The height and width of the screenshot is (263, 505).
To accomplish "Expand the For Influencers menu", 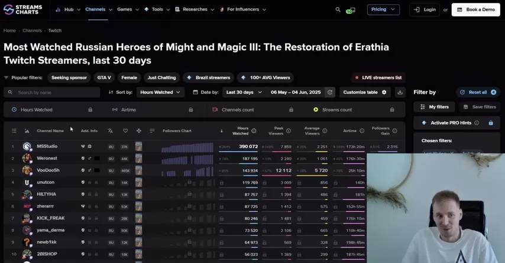I will pyautogui.click(x=243, y=9).
